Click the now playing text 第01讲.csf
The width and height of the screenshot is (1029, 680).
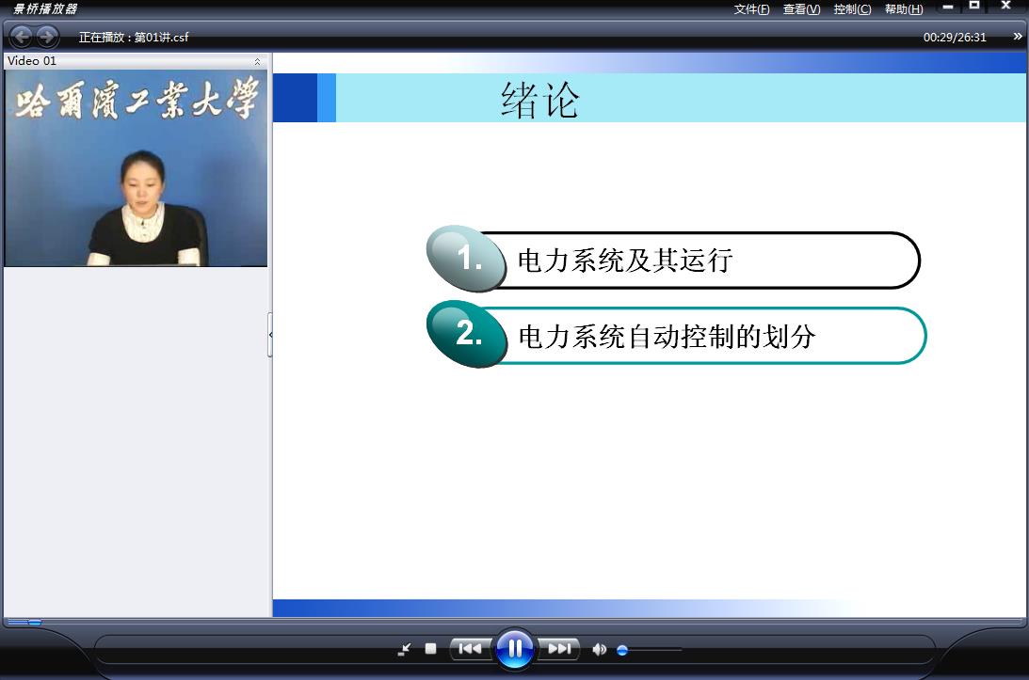pyautogui.click(x=161, y=38)
